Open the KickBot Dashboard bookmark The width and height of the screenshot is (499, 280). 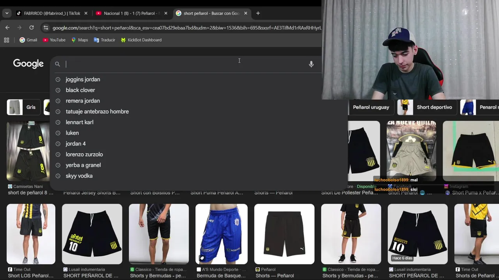(141, 40)
